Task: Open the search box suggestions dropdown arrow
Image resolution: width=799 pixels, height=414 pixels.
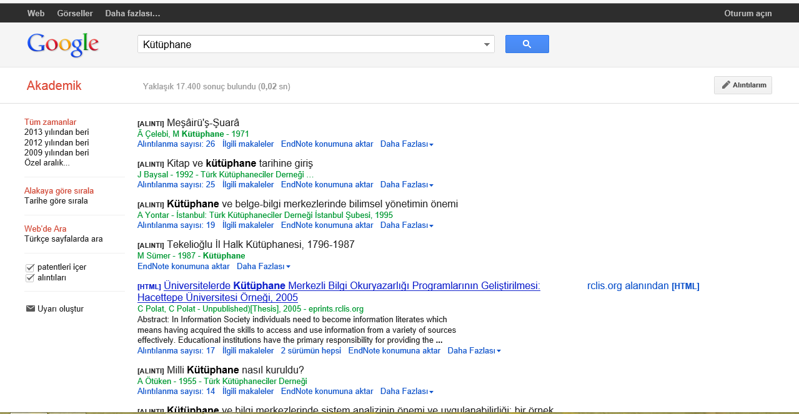Action: coord(487,44)
